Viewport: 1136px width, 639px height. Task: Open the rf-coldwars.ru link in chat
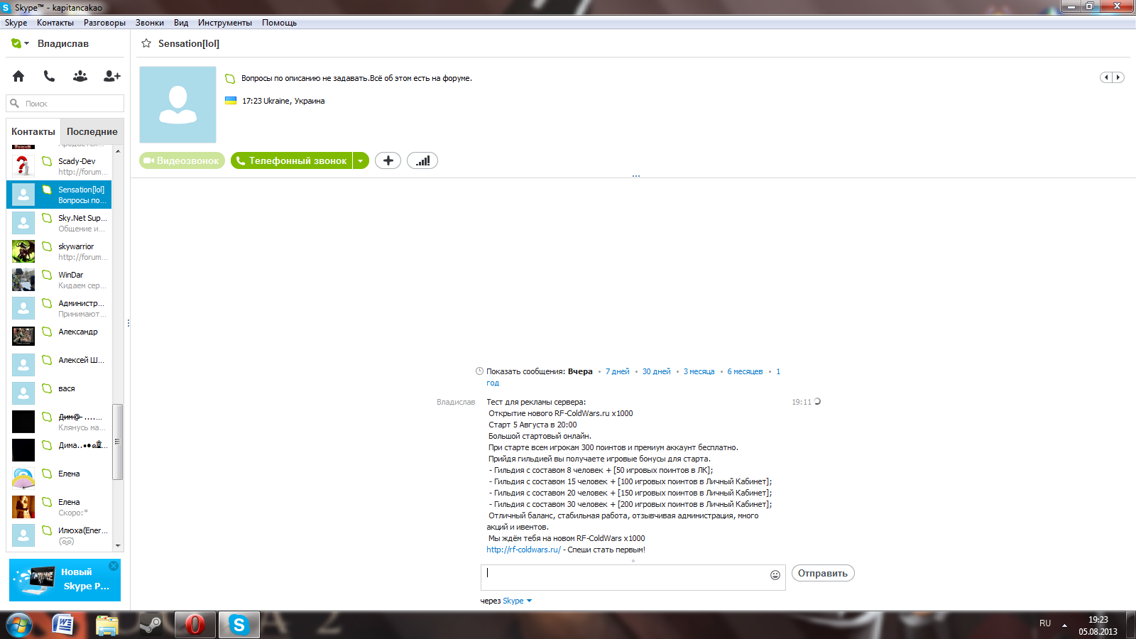[523, 550]
